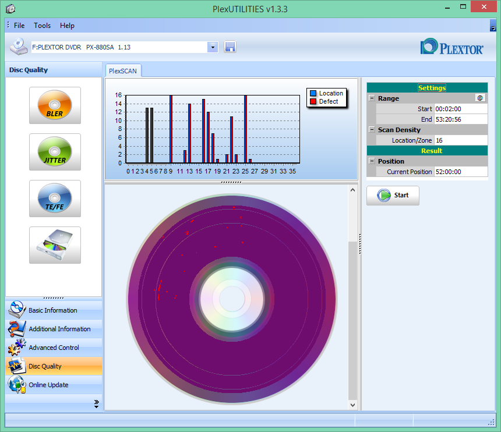501x432 pixels.
Task: Click the blue Location legend swatch
Action: click(x=313, y=93)
